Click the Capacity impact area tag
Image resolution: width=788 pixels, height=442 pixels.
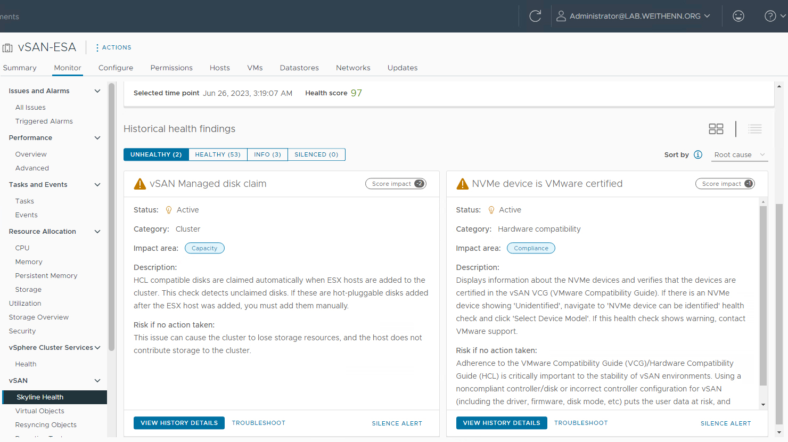[x=204, y=248]
